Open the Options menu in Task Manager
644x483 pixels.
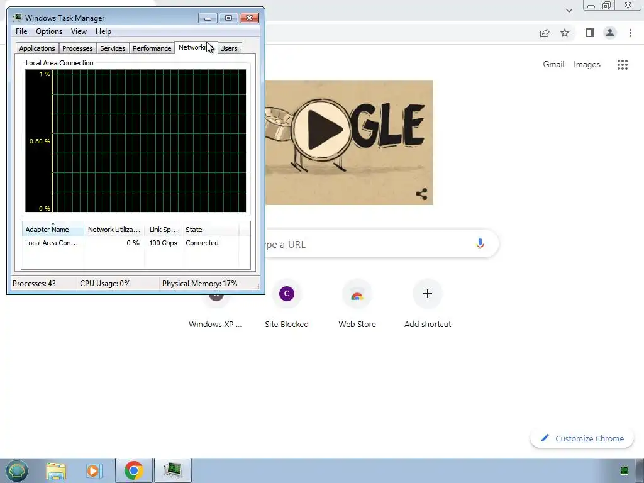tap(49, 31)
